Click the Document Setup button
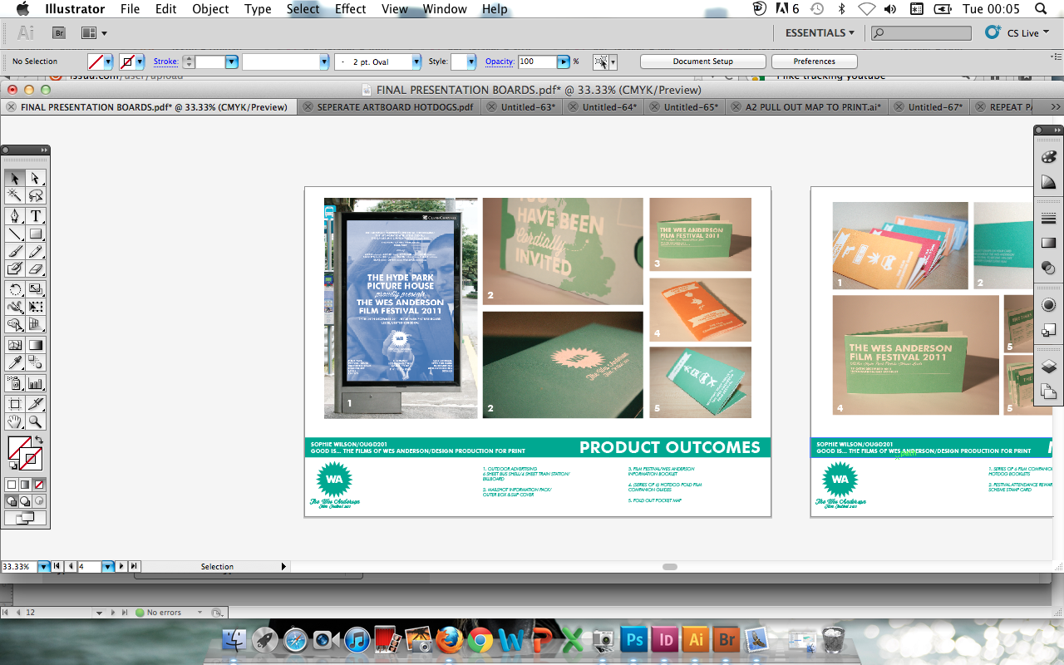The image size is (1064, 665). coord(703,62)
